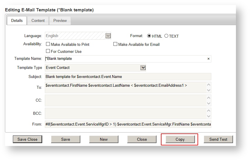Clear Template Name with the x icon
Image resolution: width=250 pixels, height=160 pixels.
208,59
